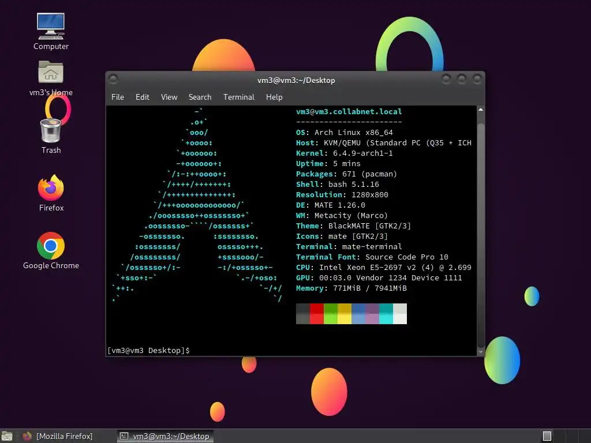This screenshot has width=591, height=443.
Task: Click the 'Uptime: 5 mins' line
Action: coord(328,163)
